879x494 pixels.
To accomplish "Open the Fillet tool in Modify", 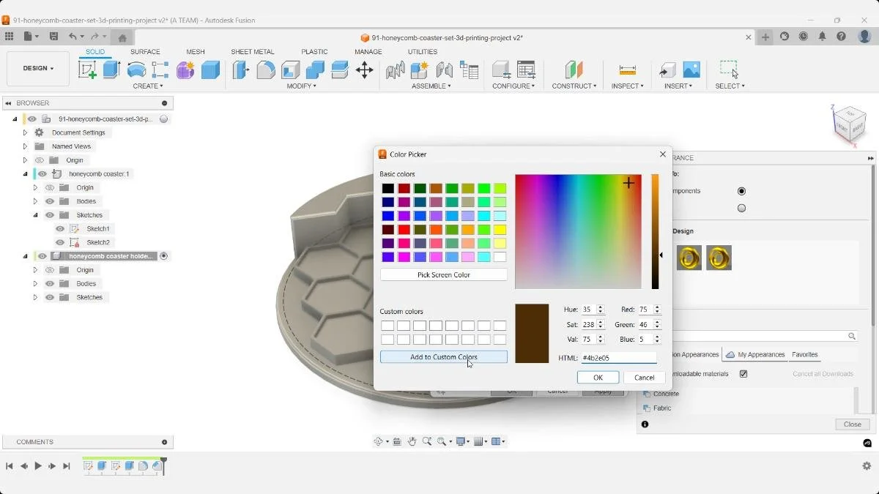I will [x=264, y=70].
